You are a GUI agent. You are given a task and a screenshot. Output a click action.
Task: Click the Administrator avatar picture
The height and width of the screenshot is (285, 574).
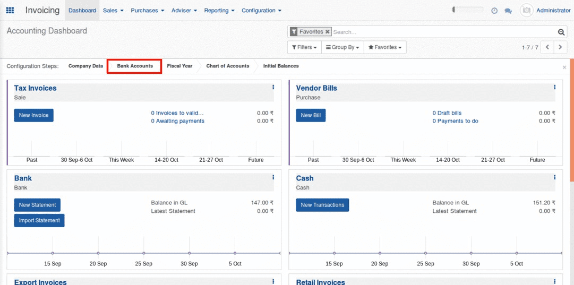pyautogui.click(x=526, y=10)
